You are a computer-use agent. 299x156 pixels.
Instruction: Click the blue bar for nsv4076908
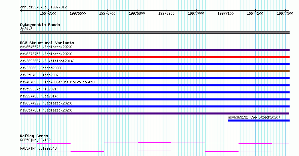click(x=155, y=85)
